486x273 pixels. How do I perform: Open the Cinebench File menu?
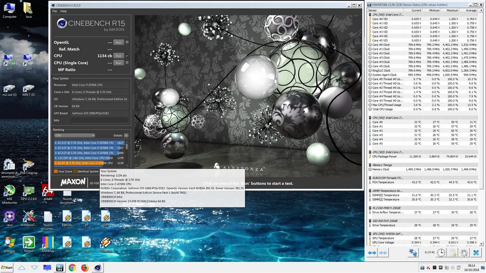point(55,11)
